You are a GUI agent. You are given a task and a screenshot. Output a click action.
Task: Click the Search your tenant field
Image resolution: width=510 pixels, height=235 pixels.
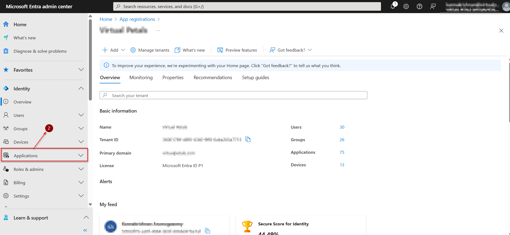click(x=233, y=95)
